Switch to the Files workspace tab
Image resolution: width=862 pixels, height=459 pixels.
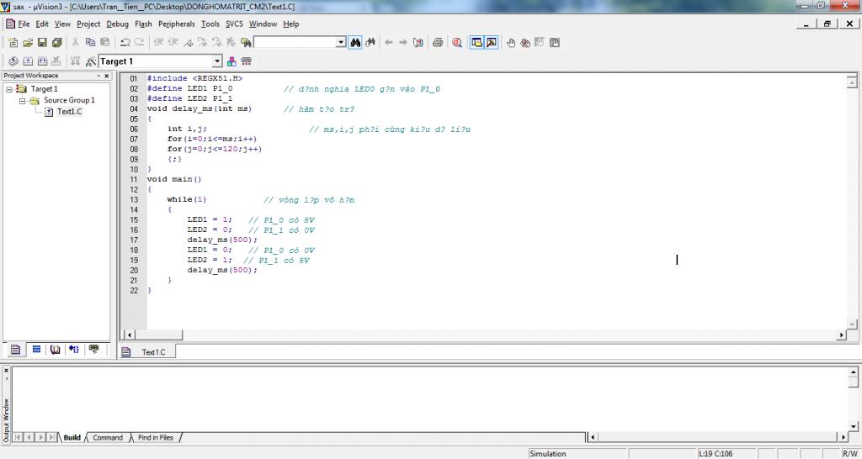(15, 349)
